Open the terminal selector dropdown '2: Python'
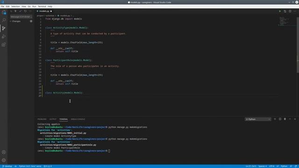 point(258,119)
